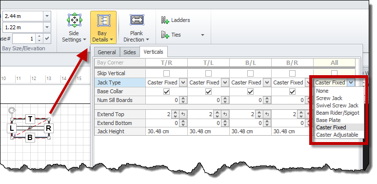This screenshot has width=377, height=184.
Task: Open Jack Type dropdown for B/L
Action: [267, 82]
